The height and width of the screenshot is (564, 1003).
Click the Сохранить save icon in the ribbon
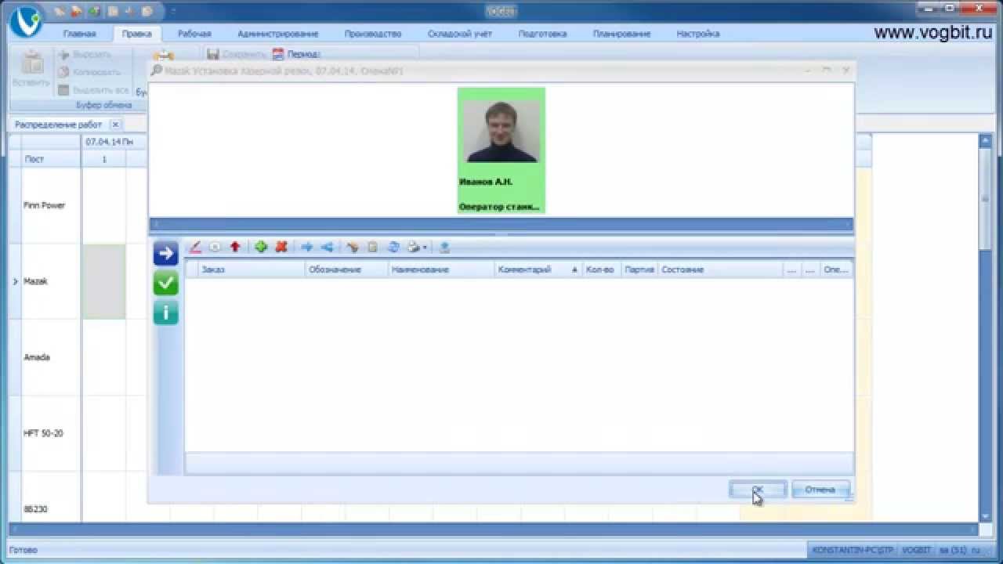tap(214, 55)
